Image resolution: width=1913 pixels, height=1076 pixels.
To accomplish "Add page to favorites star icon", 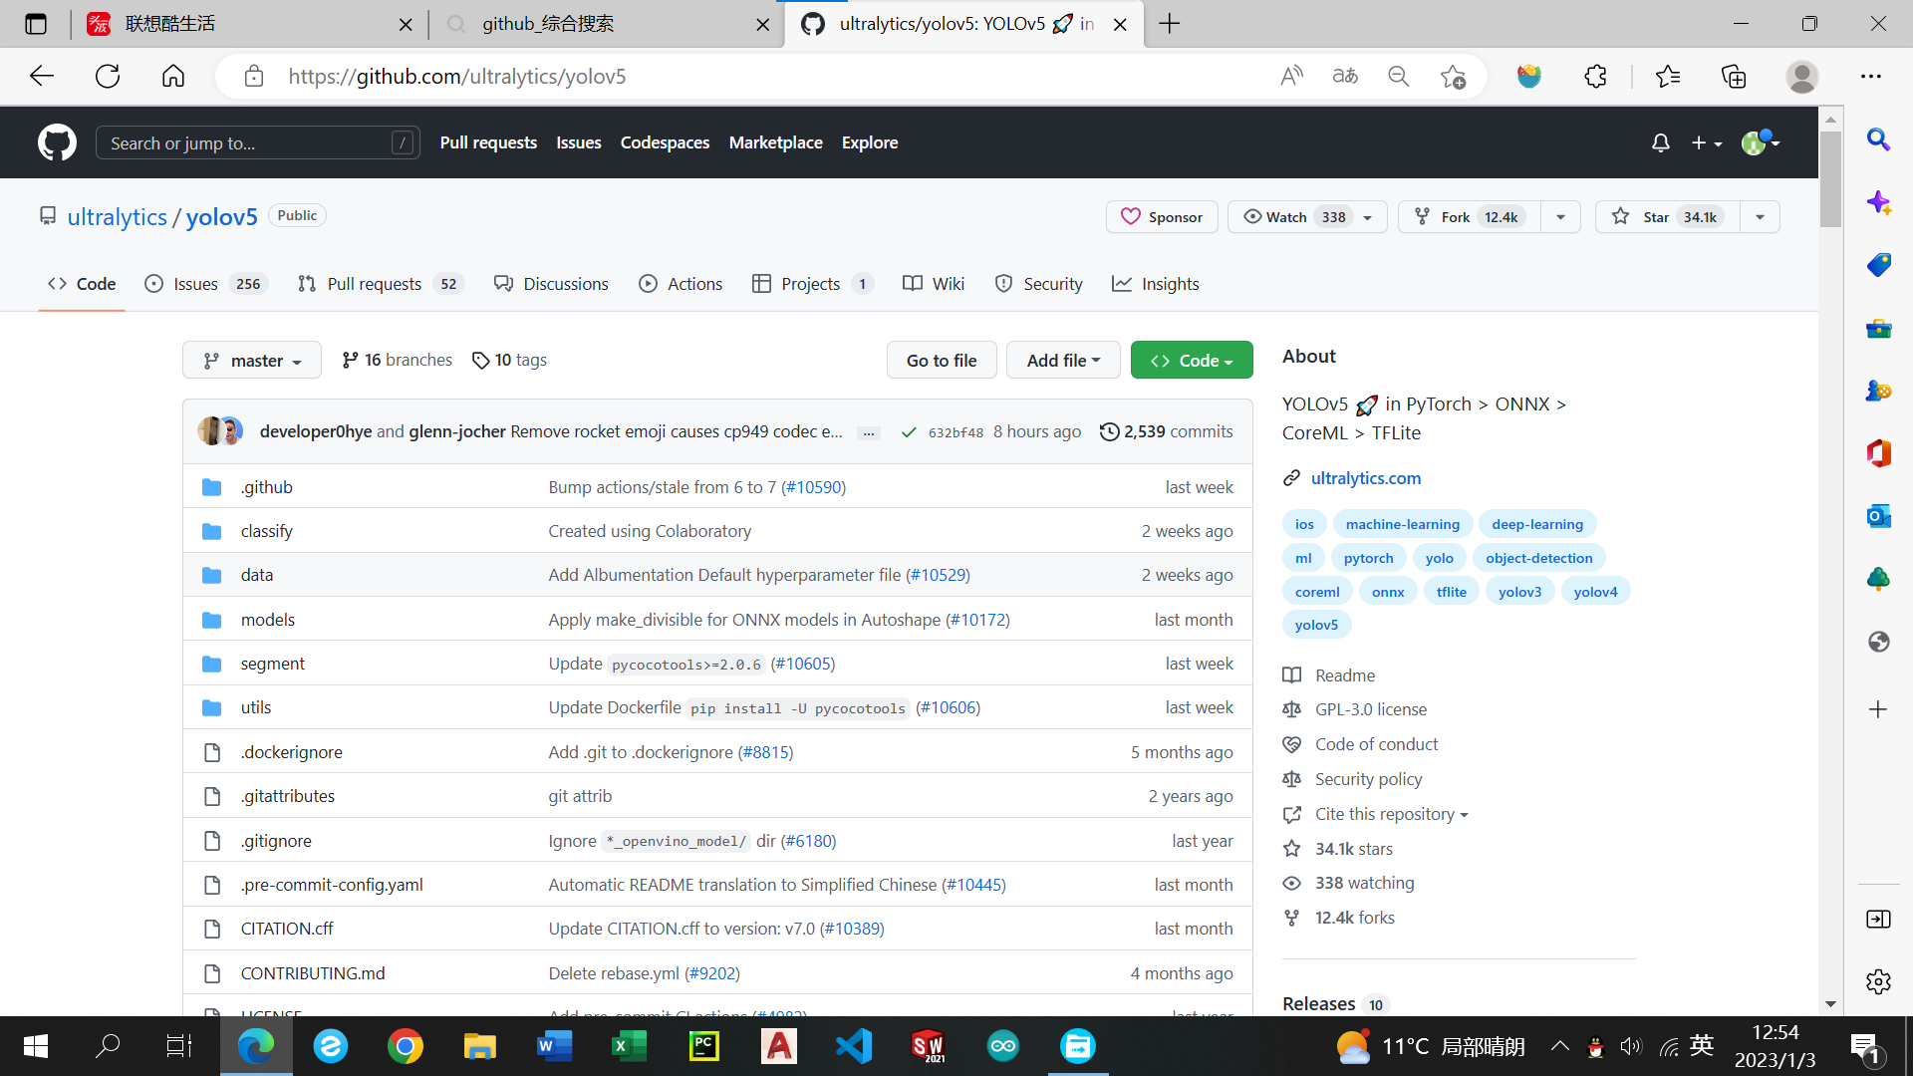I will (1453, 77).
